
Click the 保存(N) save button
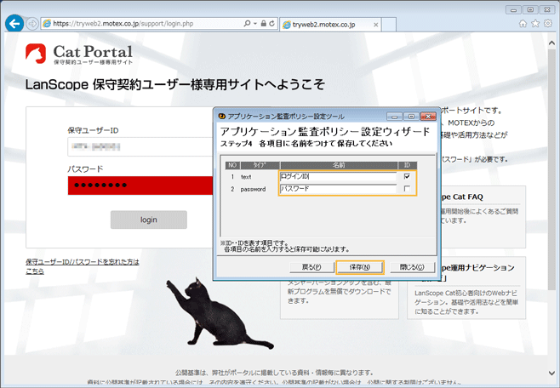point(360,267)
